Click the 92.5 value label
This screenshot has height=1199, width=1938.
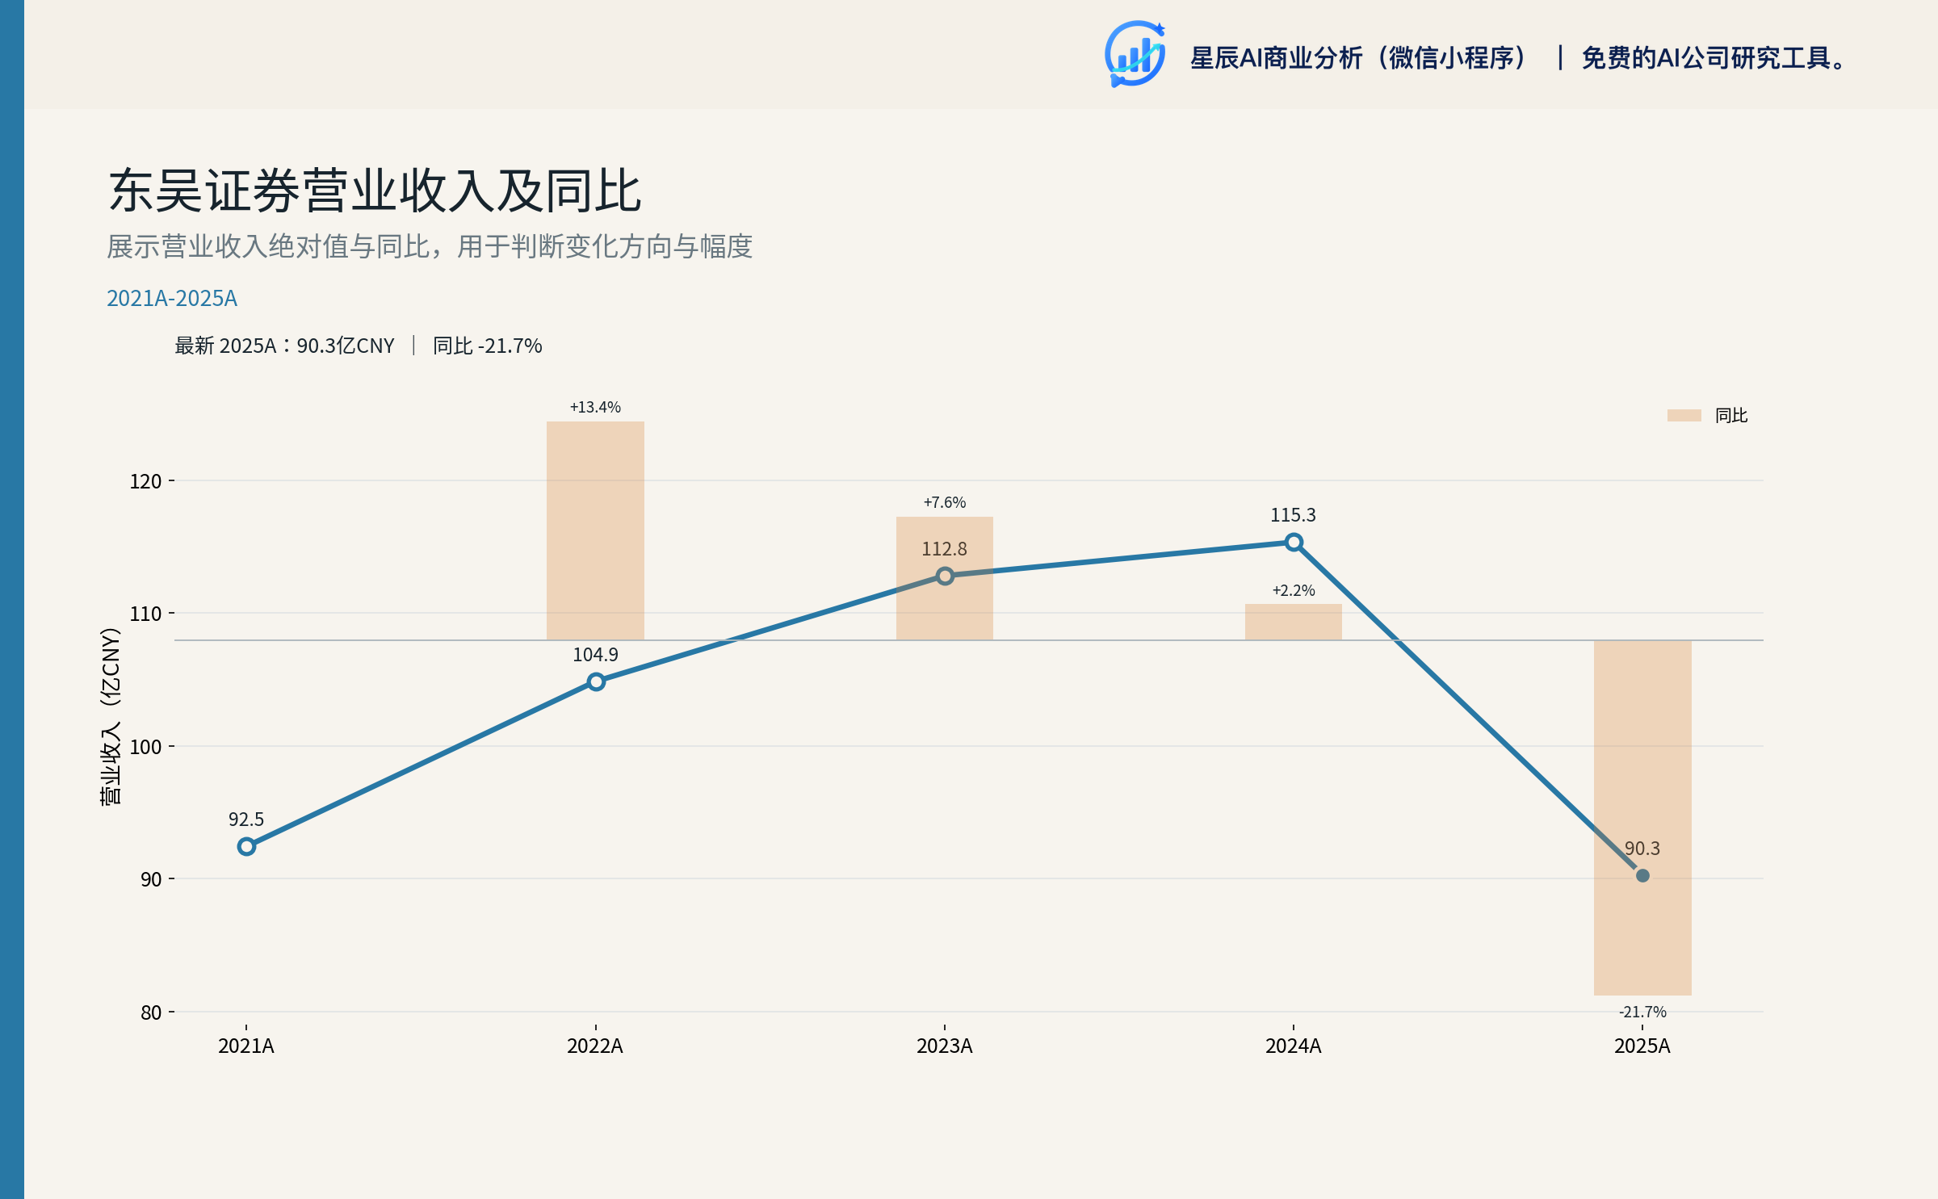(x=246, y=820)
